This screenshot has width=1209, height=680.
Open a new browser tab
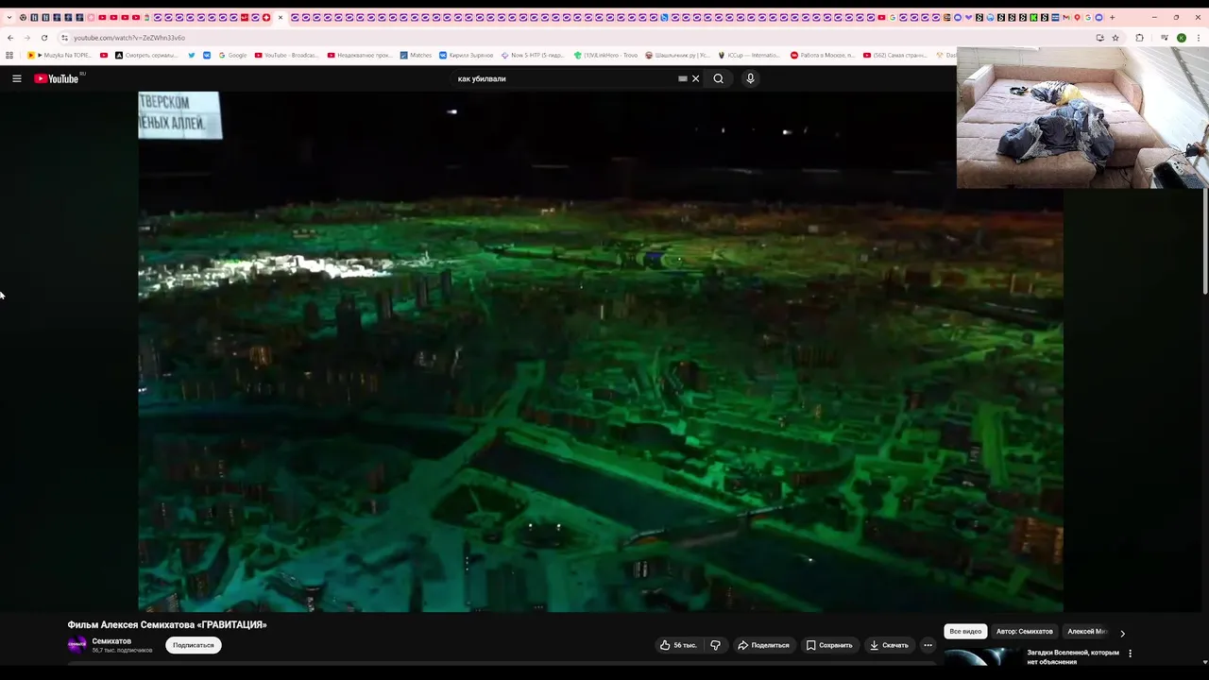[x=1112, y=17]
